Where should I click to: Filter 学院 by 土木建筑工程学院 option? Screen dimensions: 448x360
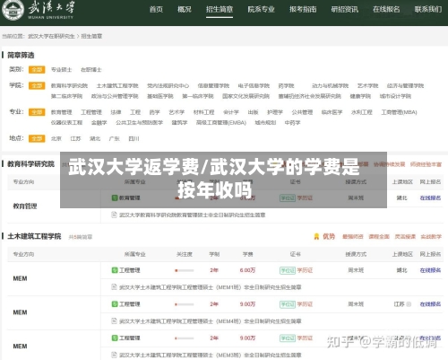(x=117, y=86)
